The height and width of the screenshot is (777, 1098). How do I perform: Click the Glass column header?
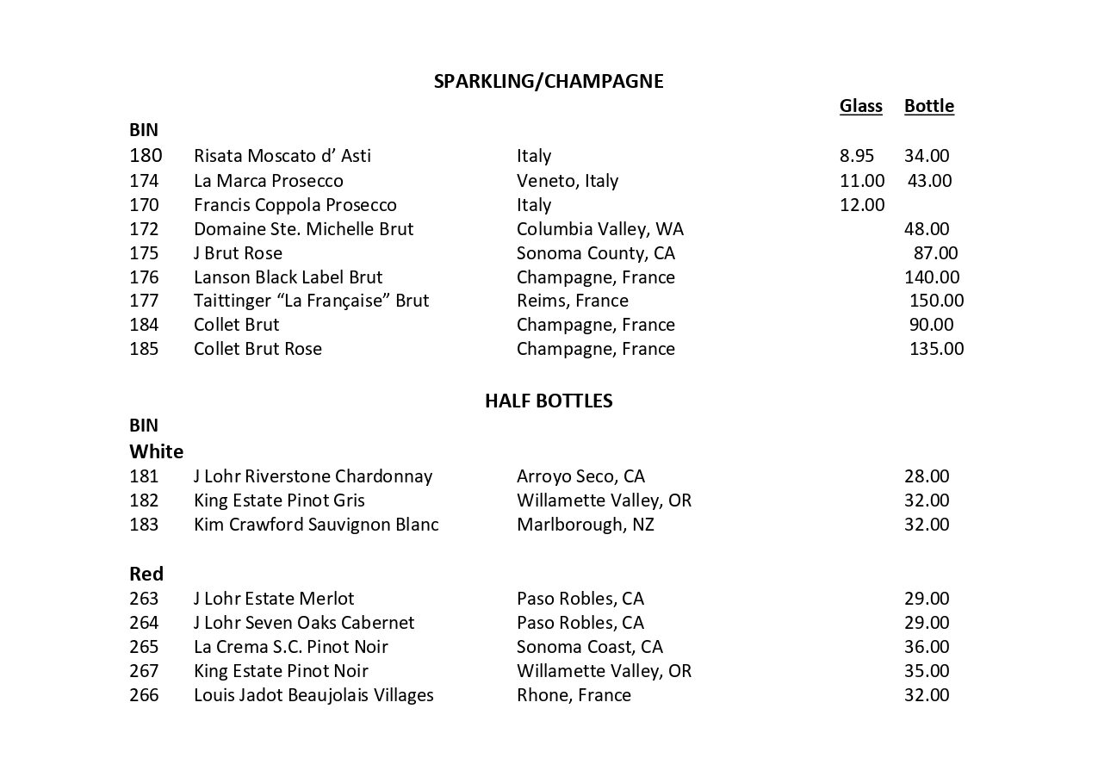(x=860, y=106)
